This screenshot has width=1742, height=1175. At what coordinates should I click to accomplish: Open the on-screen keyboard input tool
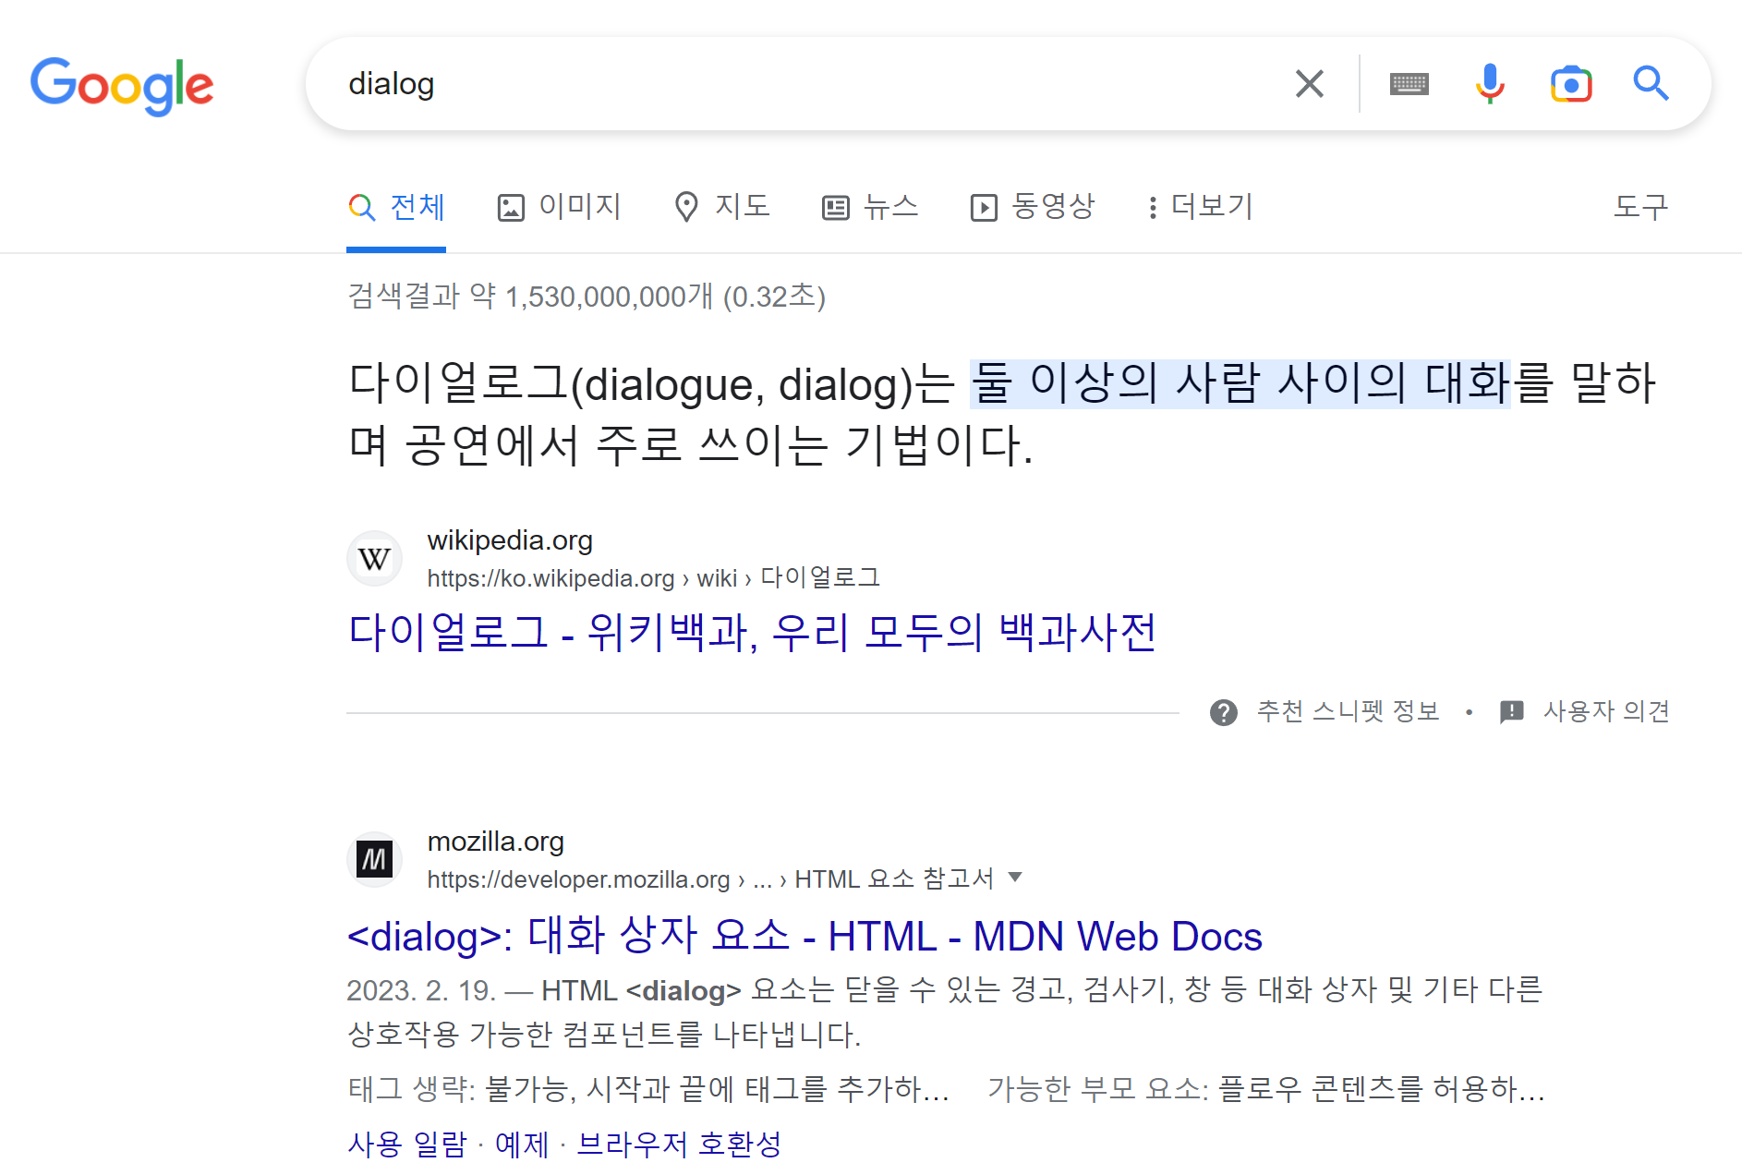coord(1409,84)
